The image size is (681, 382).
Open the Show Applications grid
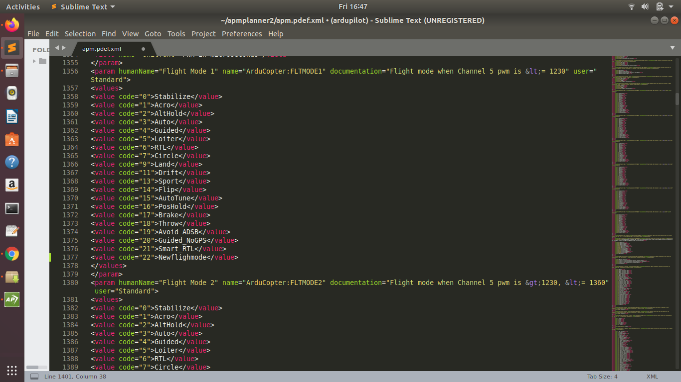point(11,370)
